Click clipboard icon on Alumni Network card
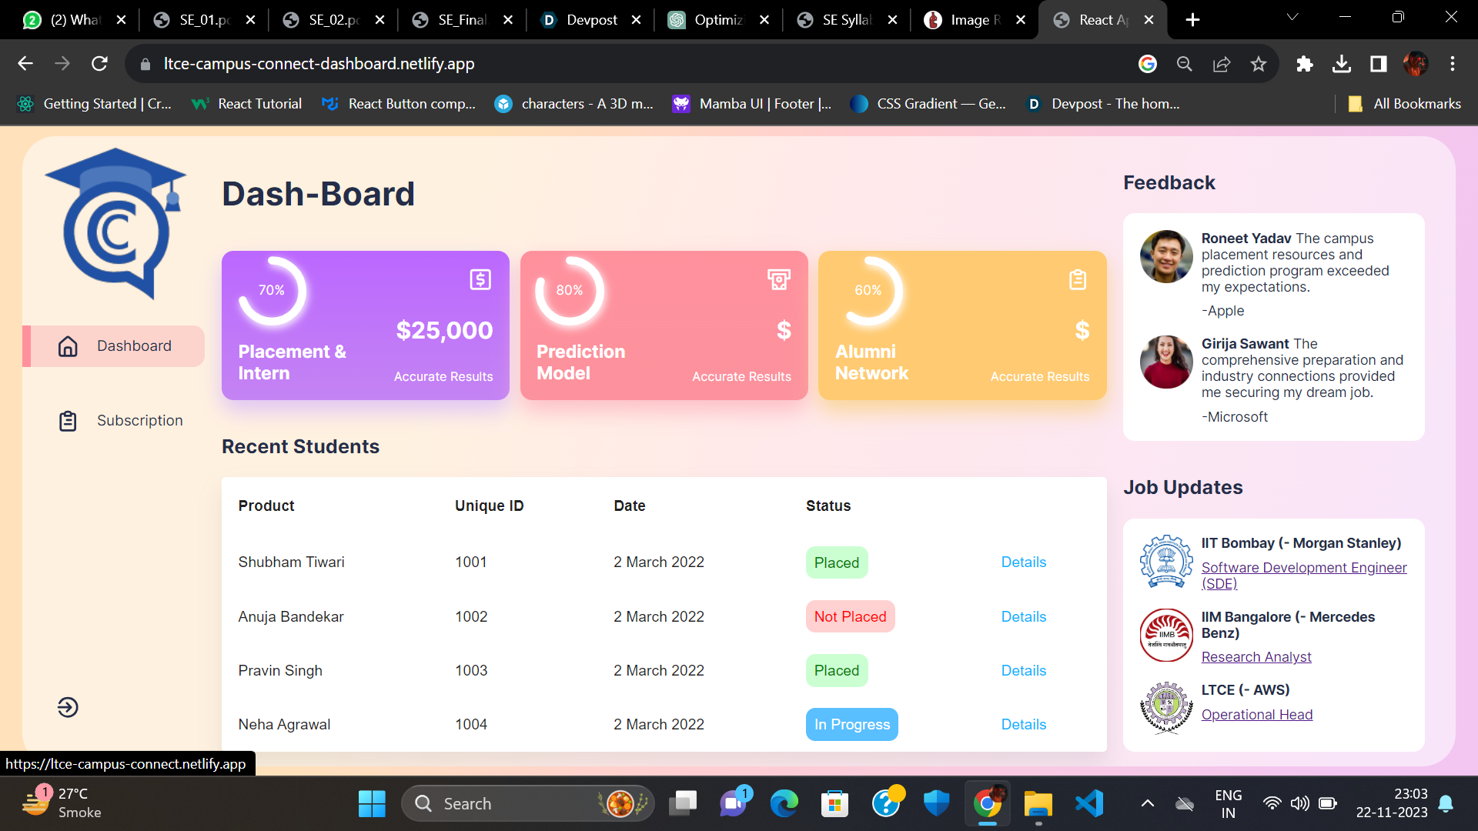The image size is (1478, 831). (x=1078, y=279)
